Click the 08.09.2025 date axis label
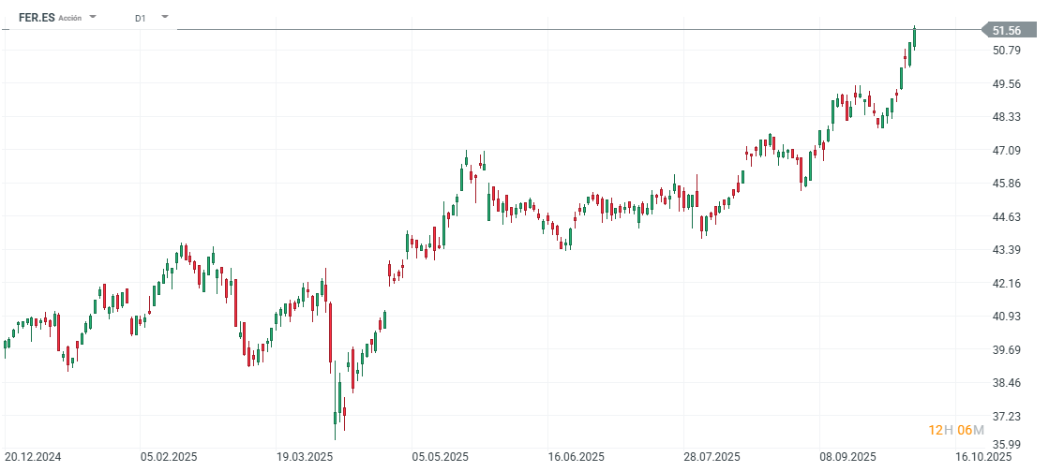 coord(849,457)
